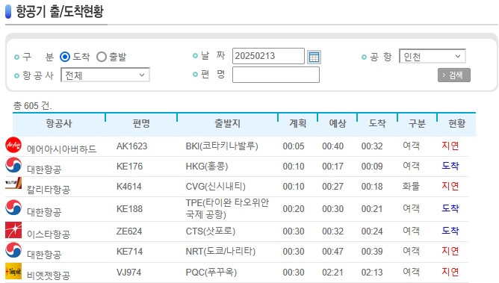Click Korean Air logo in KE188 row
Image resolution: width=499 pixels, height=283 pixels.
pos(13,208)
